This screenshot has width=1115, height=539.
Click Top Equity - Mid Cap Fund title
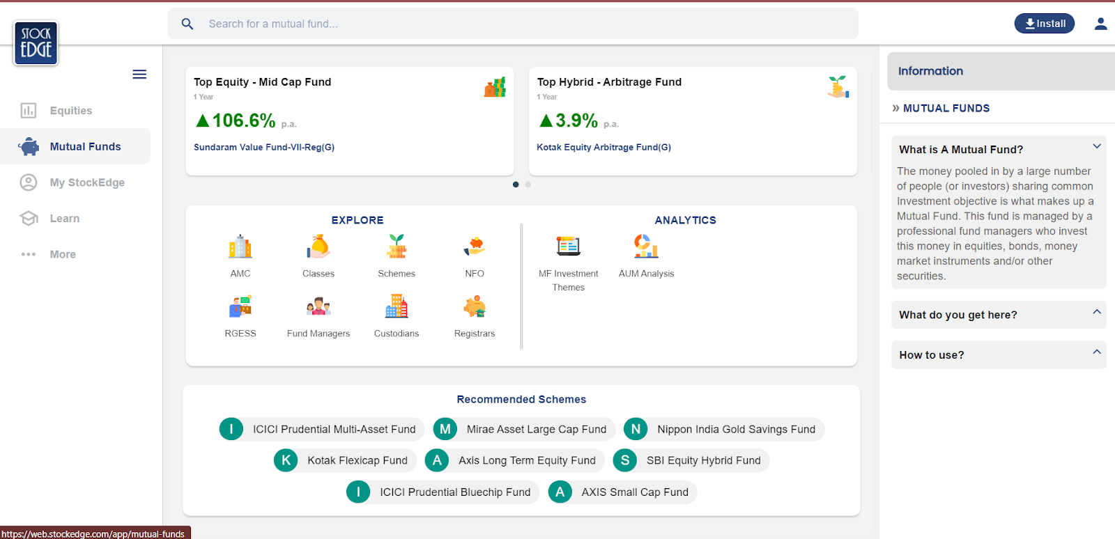[x=263, y=82]
